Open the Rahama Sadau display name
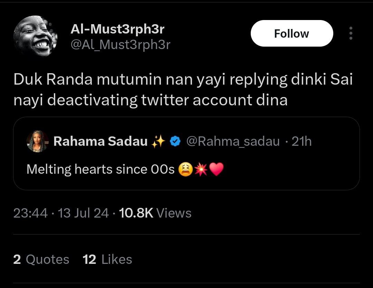 pyautogui.click(x=101, y=141)
